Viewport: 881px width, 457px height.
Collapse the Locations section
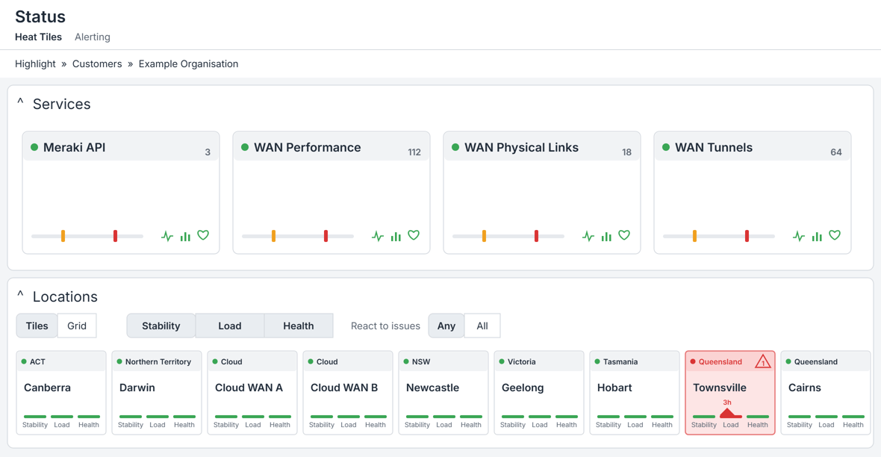pos(20,295)
